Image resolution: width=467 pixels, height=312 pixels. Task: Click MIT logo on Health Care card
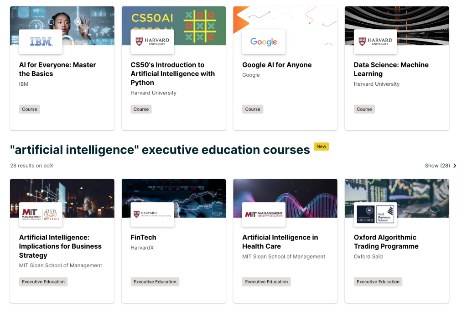264,214
